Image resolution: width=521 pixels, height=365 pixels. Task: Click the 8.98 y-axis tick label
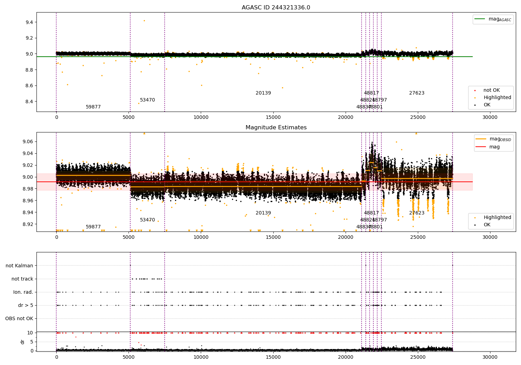click(x=28, y=189)
